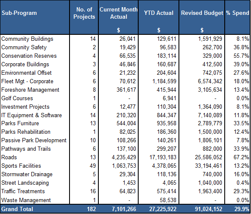Select Grand Total YTD value 27,225,922
251x214 pixels.
[x=163, y=209]
